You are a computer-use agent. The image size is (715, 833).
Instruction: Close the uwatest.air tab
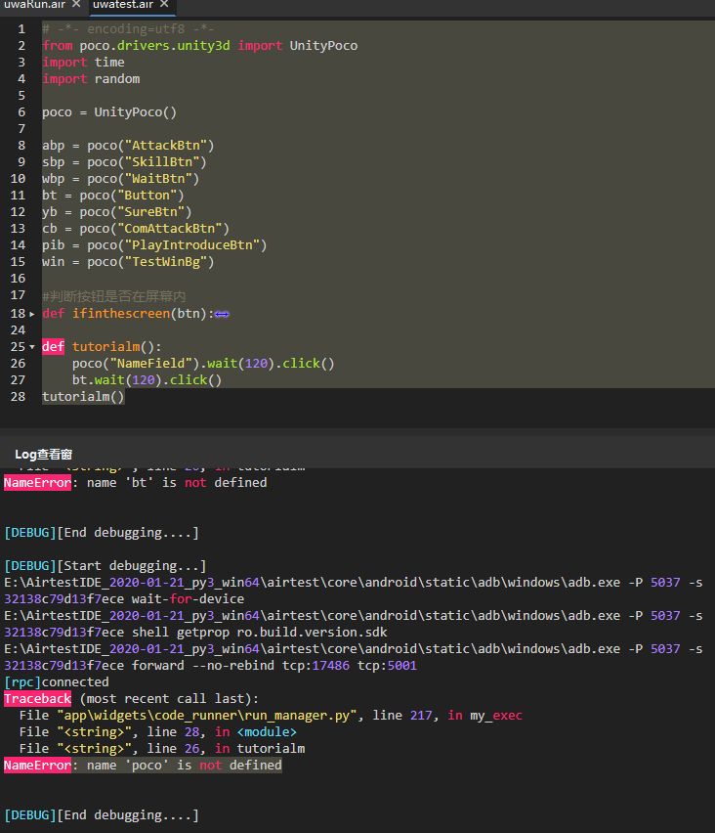click(164, 4)
